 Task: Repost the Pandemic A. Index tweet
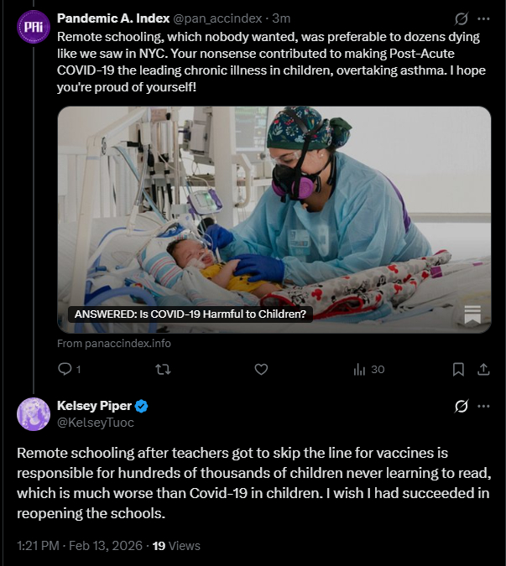tap(164, 369)
